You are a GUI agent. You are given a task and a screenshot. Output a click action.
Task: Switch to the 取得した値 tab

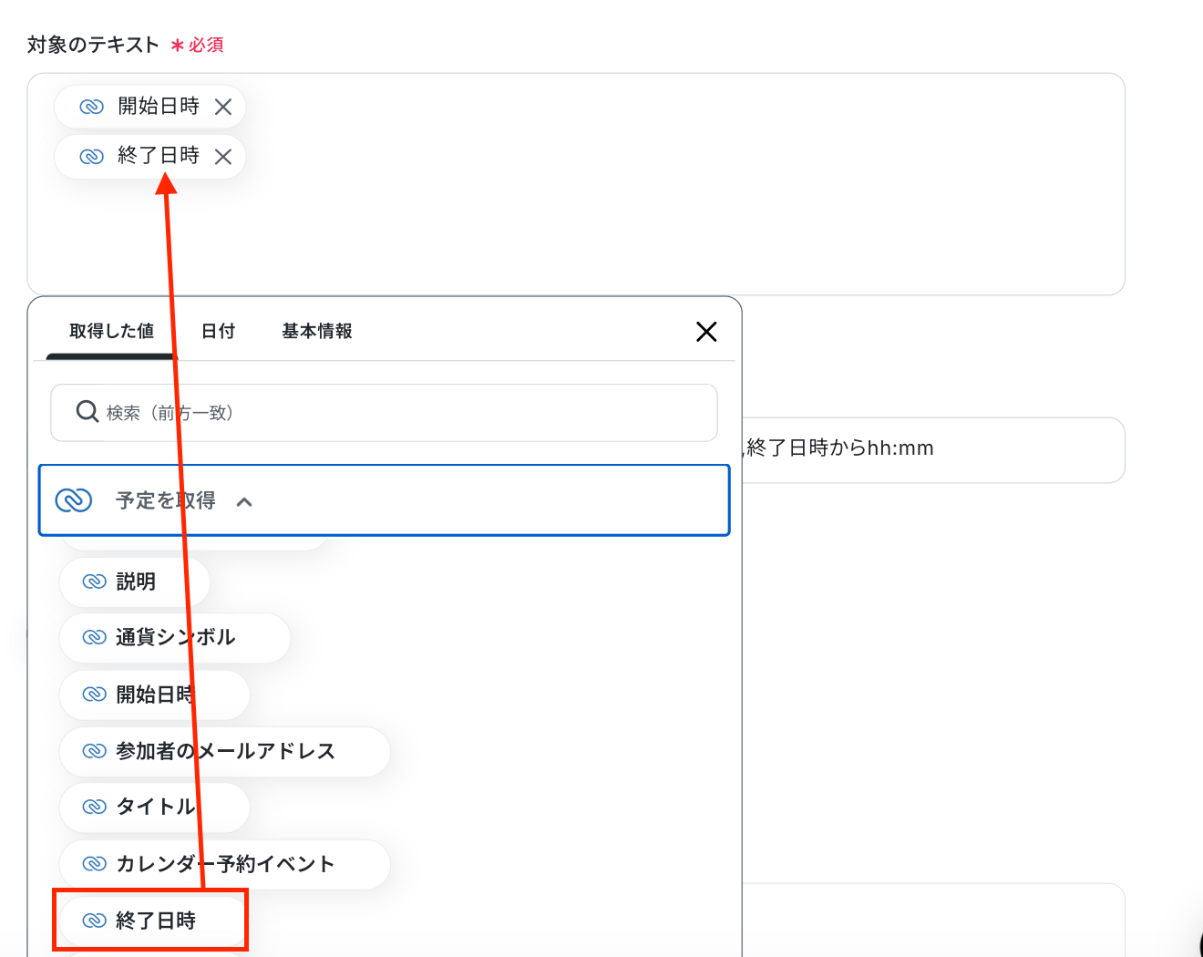click(111, 331)
